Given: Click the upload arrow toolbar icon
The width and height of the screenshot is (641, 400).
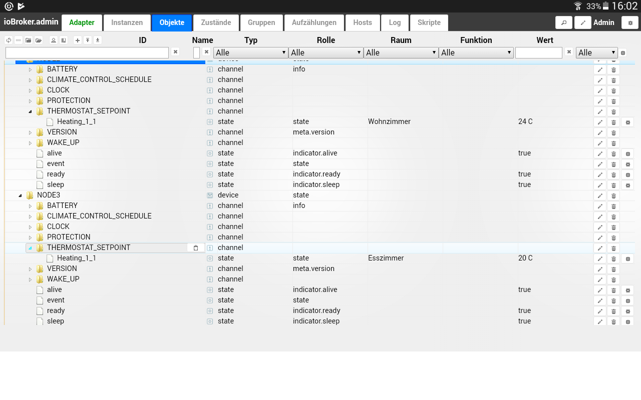Looking at the screenshot, I should 87,40.
